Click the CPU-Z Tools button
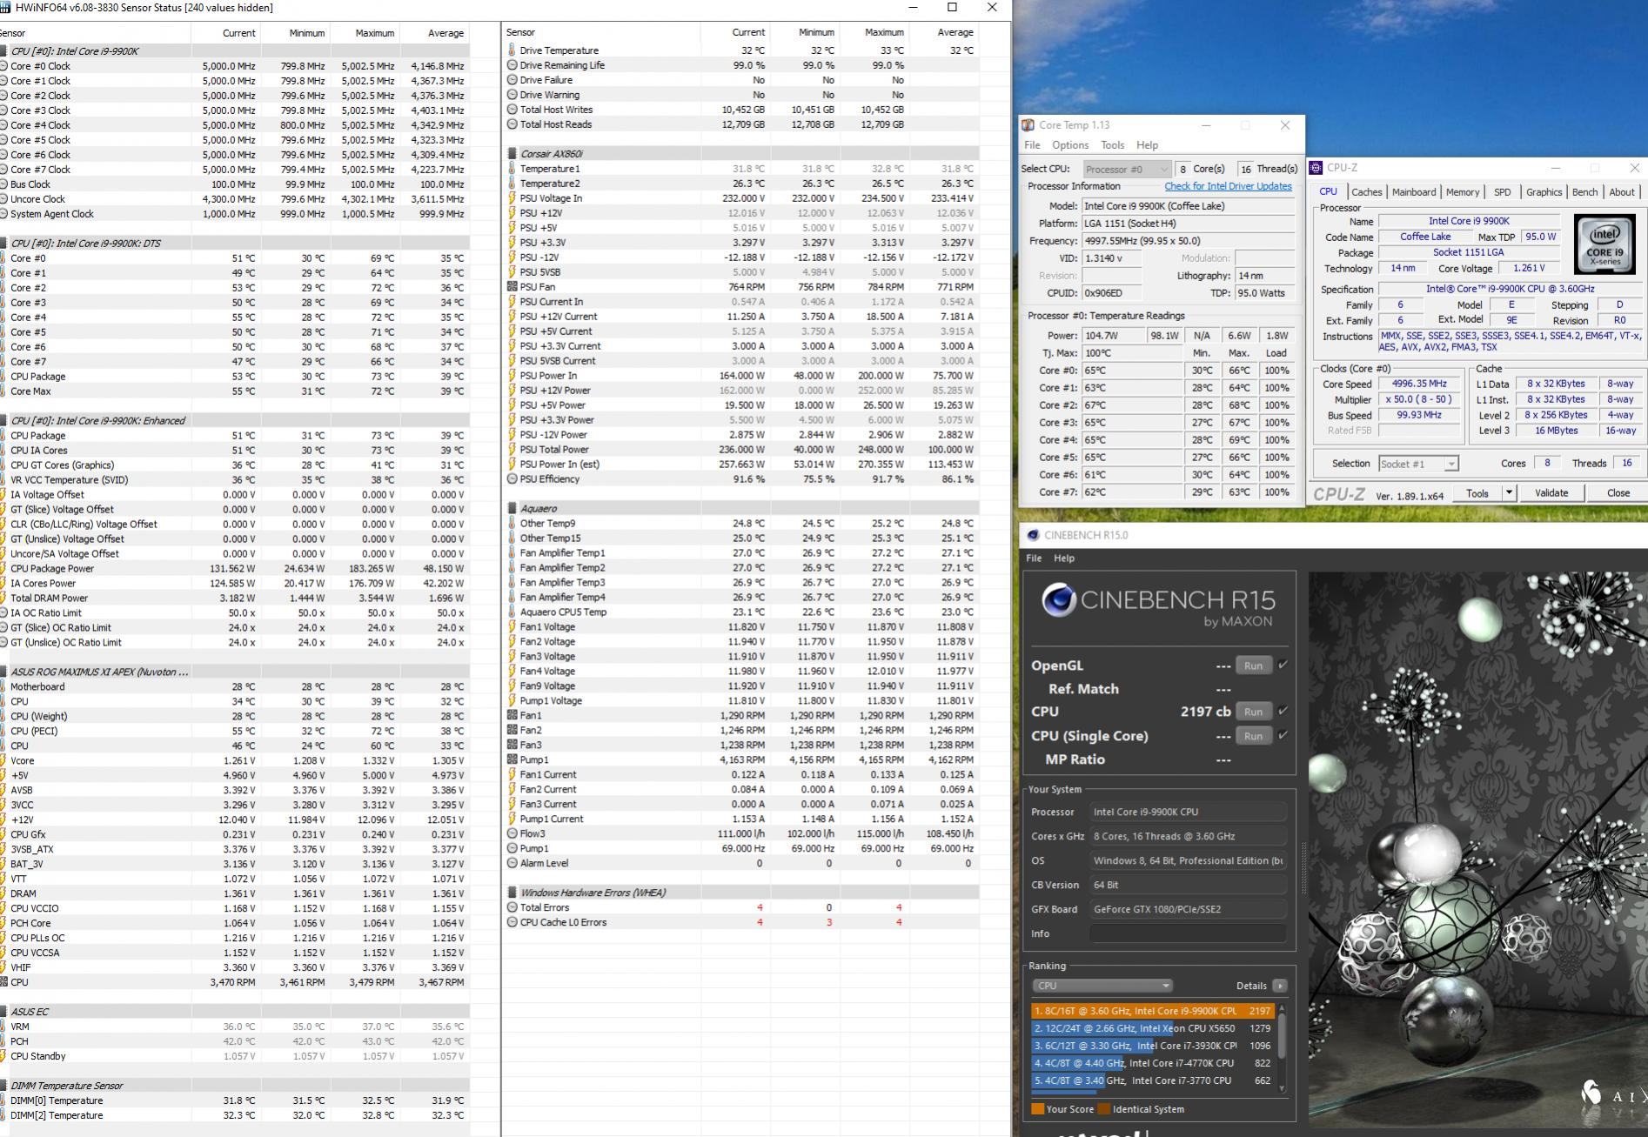The image size is (1648, 1137). click(1477, 493)
